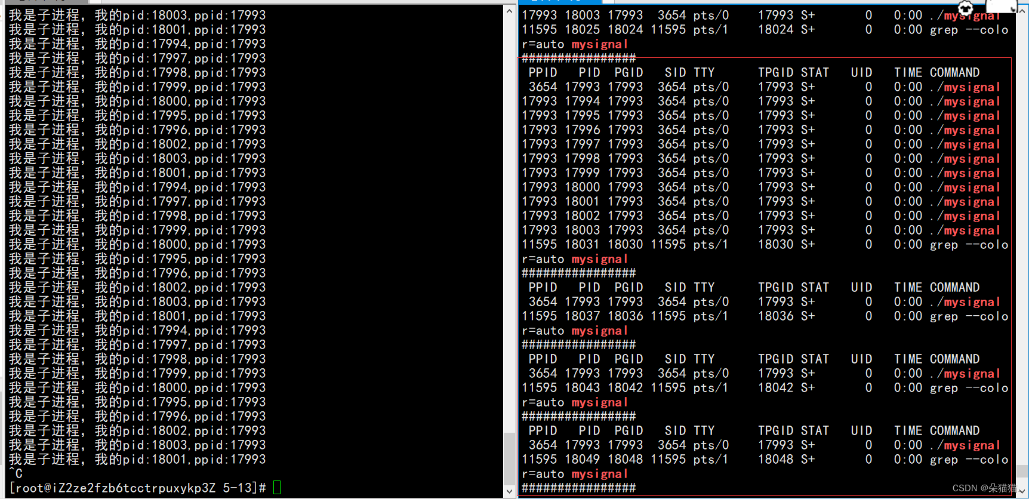Click ./mysignal command in PID 17994 row
This screenshot has width=1029, height=499.
965,101
